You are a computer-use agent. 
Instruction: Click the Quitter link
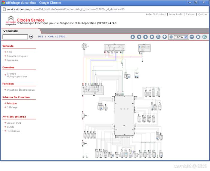point(202,14)
